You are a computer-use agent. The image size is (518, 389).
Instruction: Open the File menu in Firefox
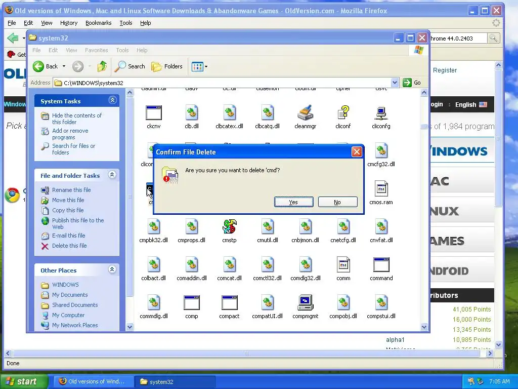pos(12,23)
